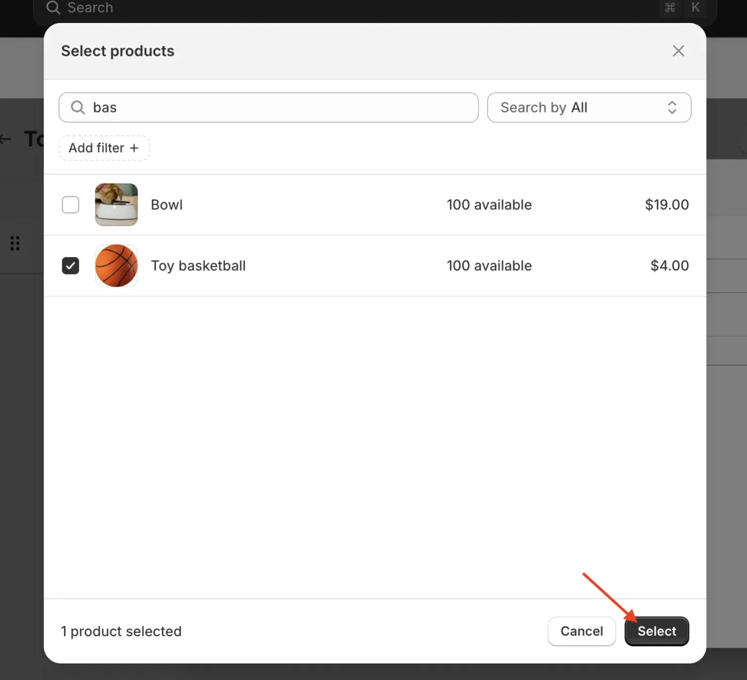This screenshot has height=680, width=747.
Task: Click the K shortcut icon in top bar
Action: click(696, 8)
